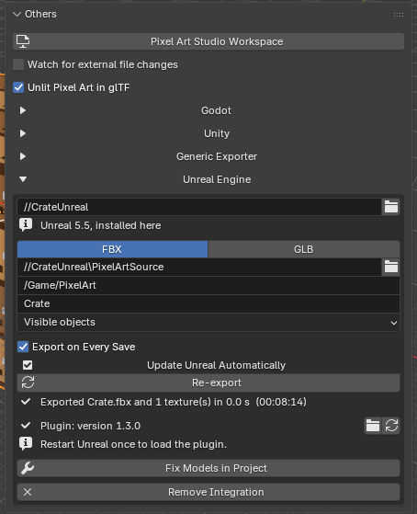Expand the Unity section

[x=23, y=133]
